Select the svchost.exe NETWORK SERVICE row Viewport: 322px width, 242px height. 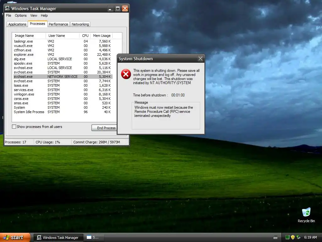point(63,77)
